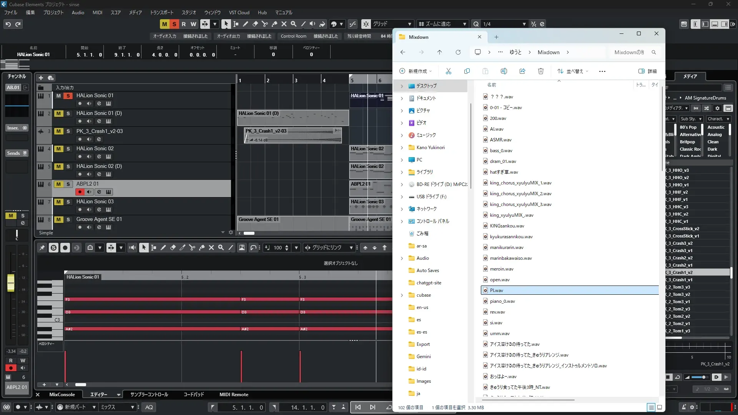The height and width of the screenshot is (415, 738).
Task: Click the ABPL2 01 channel volume fader
Action: (11, 283)
